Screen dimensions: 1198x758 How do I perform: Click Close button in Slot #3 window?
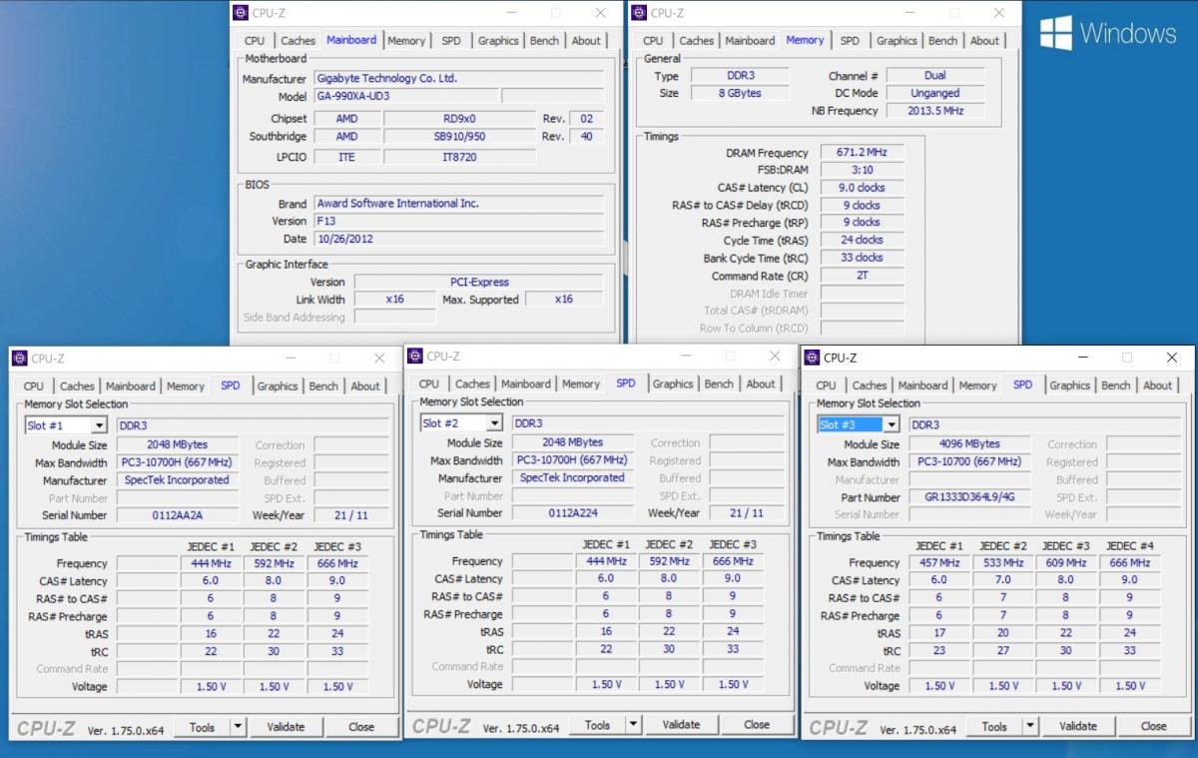[1154, 726]
